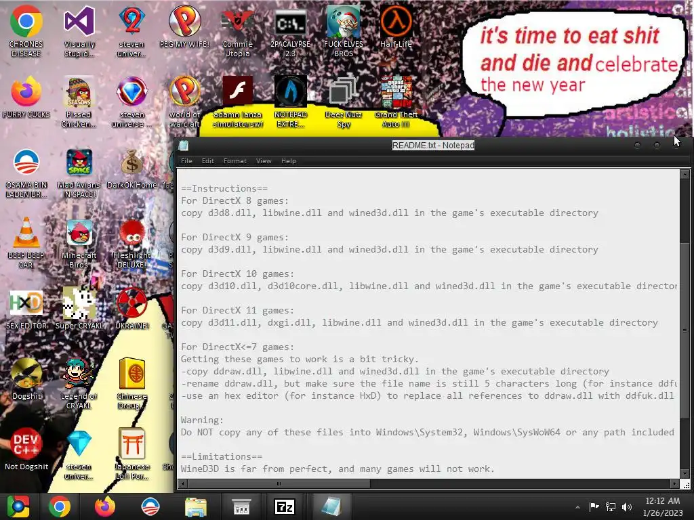Open the Flash simulator.swf desktop icon

(x=238, y=102)
